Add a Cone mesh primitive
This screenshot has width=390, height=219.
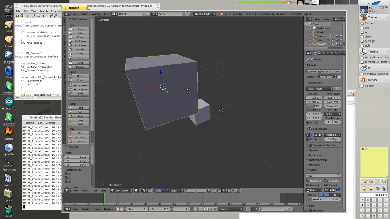pyautogui.click(x=79, y=54)
